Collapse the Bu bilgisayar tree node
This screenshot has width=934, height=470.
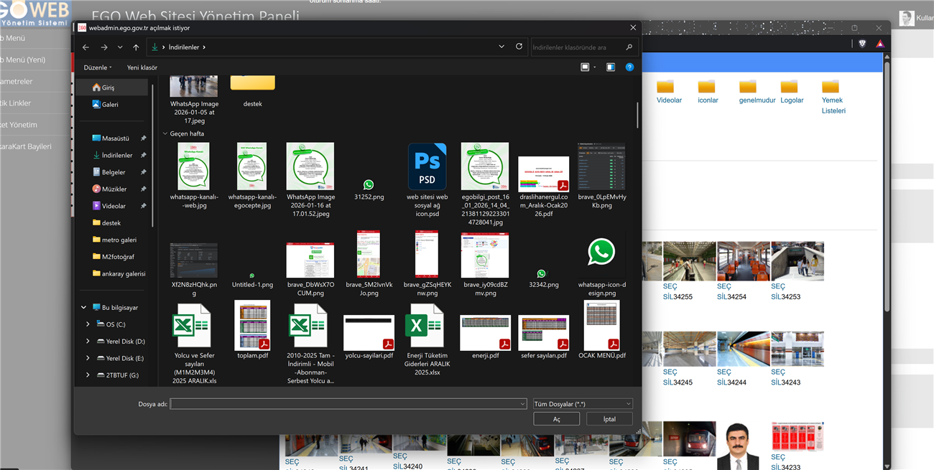83,308
